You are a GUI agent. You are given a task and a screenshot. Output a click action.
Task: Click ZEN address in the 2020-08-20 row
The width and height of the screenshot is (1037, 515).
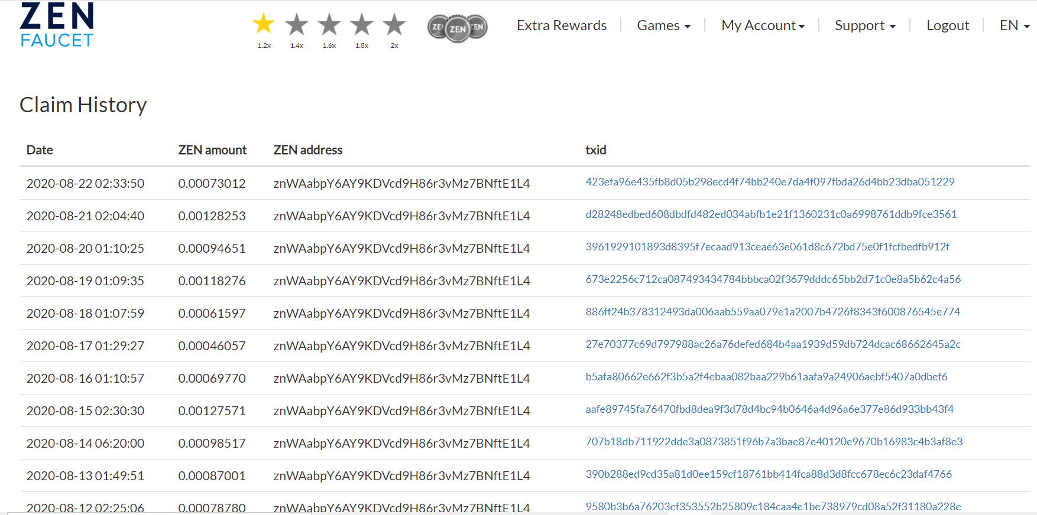401,249
